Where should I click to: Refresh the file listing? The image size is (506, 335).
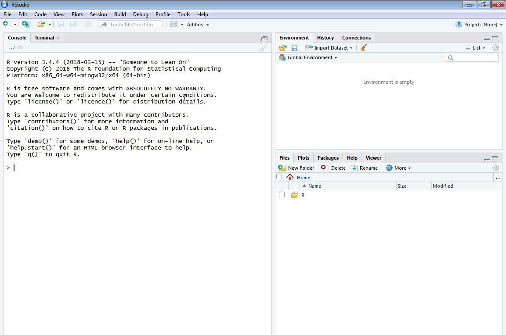click(495, 167)
